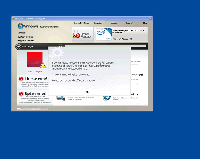Viewport: 200px width, 159px height.
Task: Click the Intel inside processor badge
Action: coord(104,35)
